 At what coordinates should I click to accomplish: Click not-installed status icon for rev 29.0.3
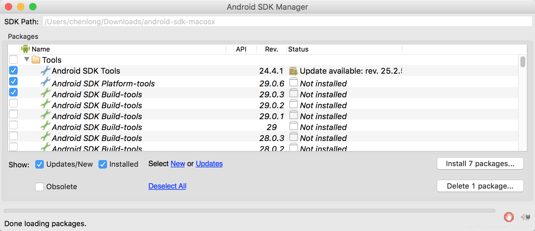pos(293,93)
